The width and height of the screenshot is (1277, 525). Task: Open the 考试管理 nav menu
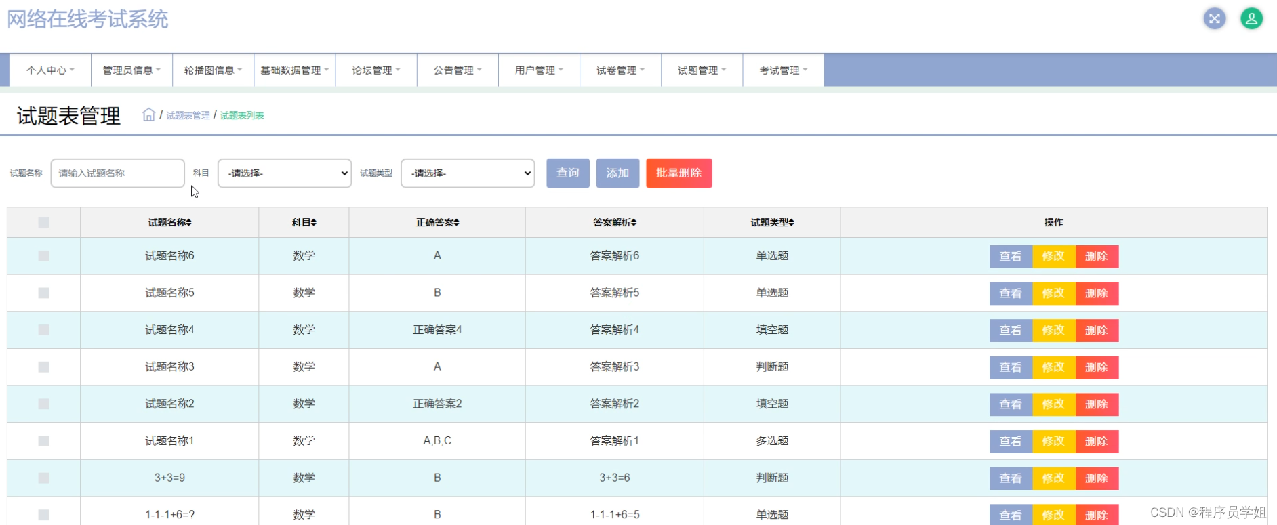coord(783,70)
